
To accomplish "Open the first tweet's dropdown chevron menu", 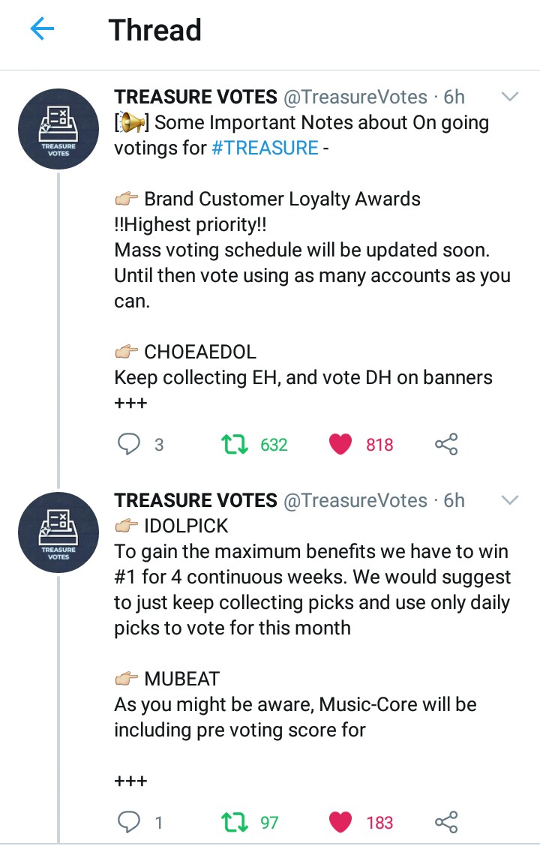I will pos(510,97).
